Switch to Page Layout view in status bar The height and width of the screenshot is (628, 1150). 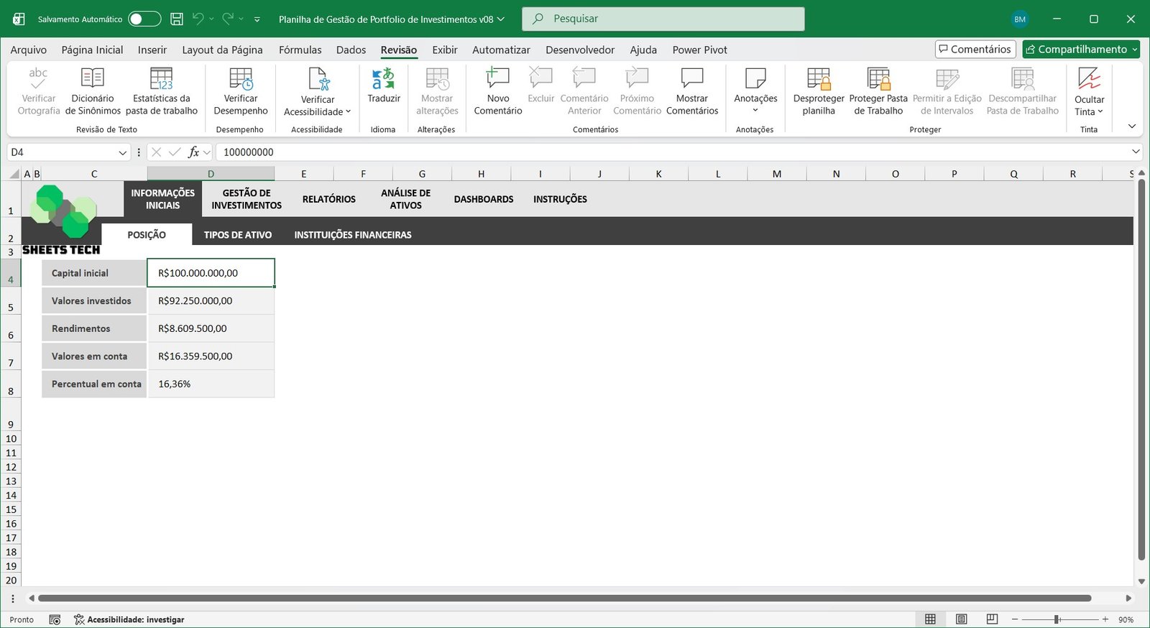(961, 619)
